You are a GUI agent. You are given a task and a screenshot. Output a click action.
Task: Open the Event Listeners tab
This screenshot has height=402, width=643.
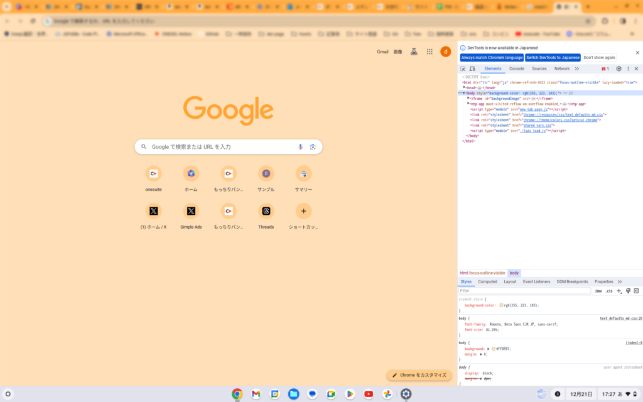pos(536,282)
